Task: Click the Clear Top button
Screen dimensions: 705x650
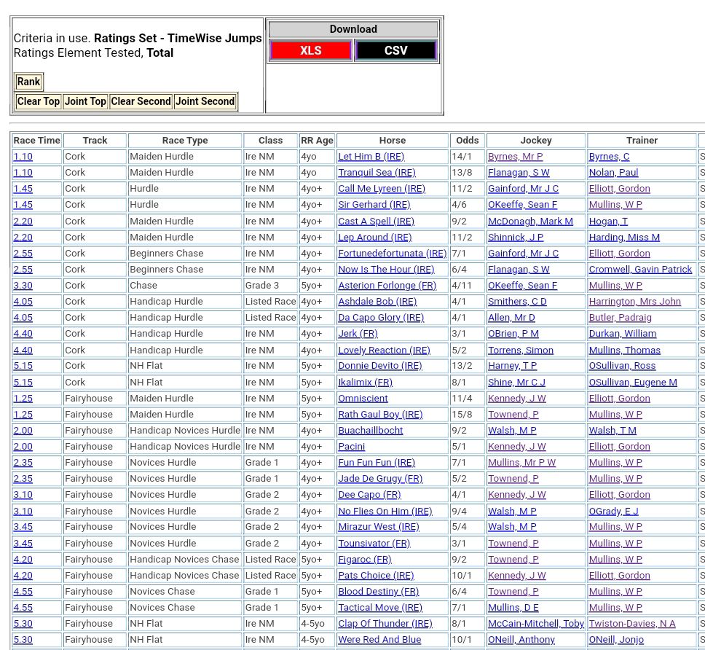Action: tap(39, 101)
